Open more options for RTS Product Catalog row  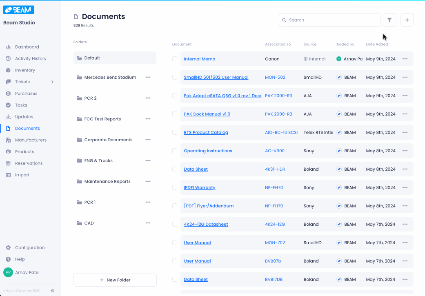point(405,132)
